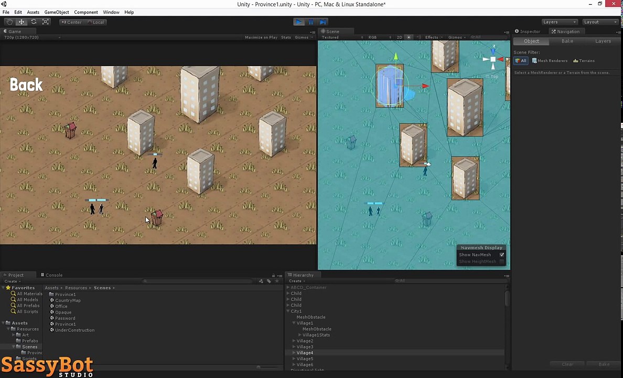Click the Resources breadcrumb in Project
The image size is (623, 378).
click(x=76, y=288)
